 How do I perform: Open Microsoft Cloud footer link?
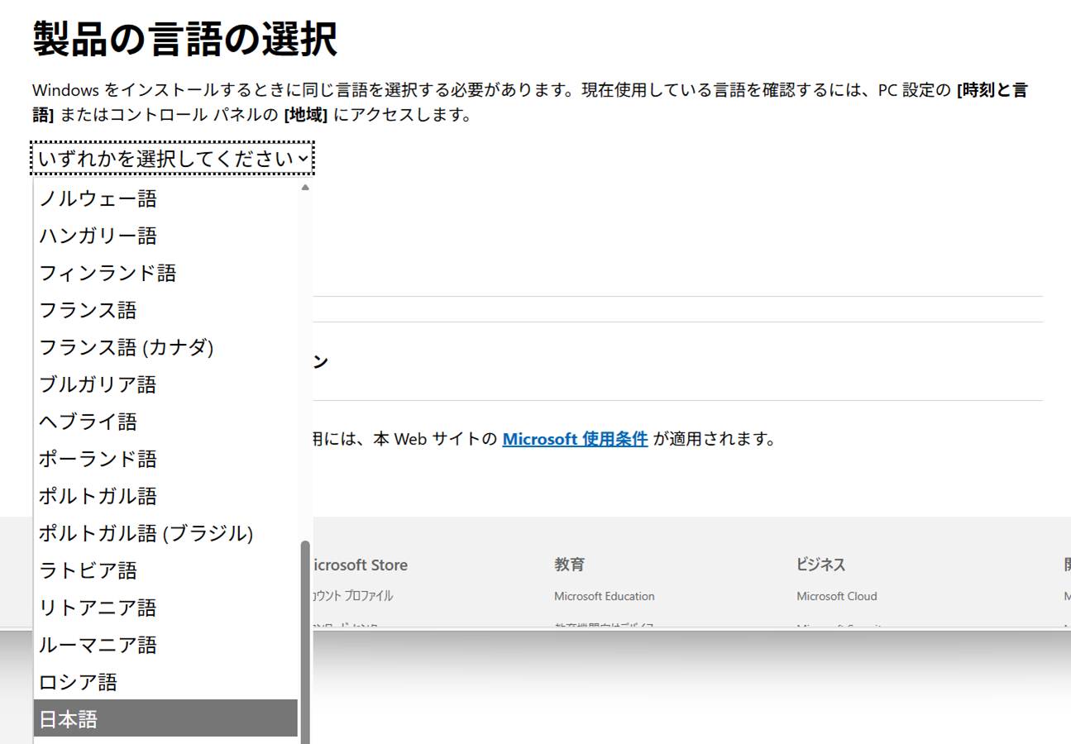tap(836, 596)
